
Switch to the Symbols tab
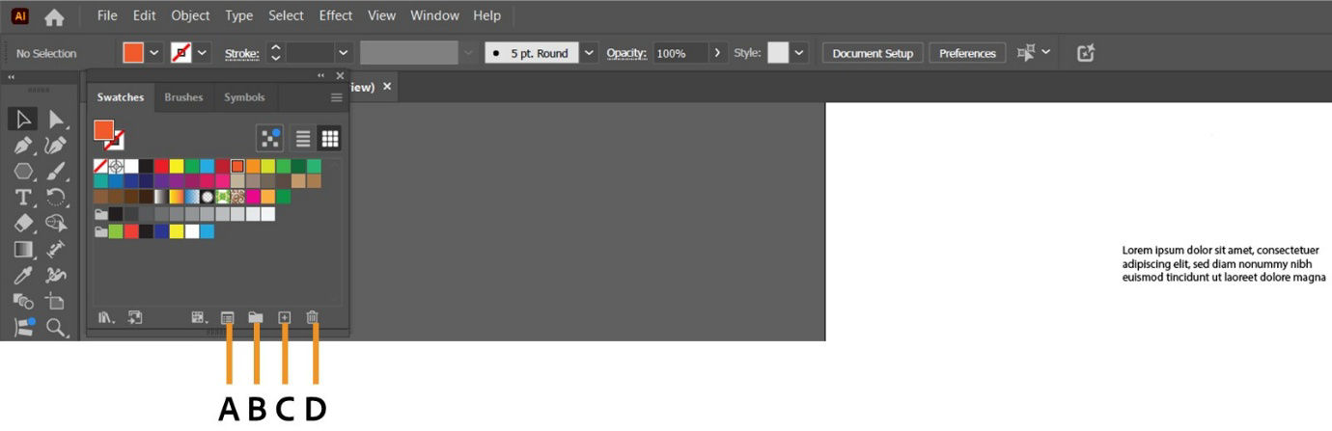(x=244, y=97)
